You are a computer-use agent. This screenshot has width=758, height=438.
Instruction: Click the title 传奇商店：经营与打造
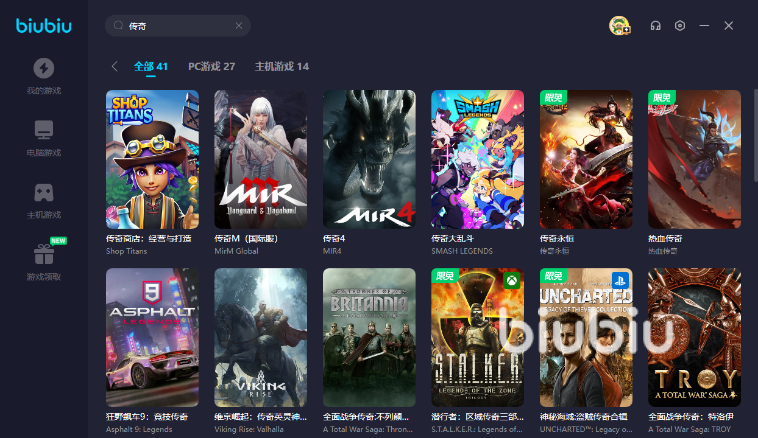pyautogui.click(x=149, y=238)
